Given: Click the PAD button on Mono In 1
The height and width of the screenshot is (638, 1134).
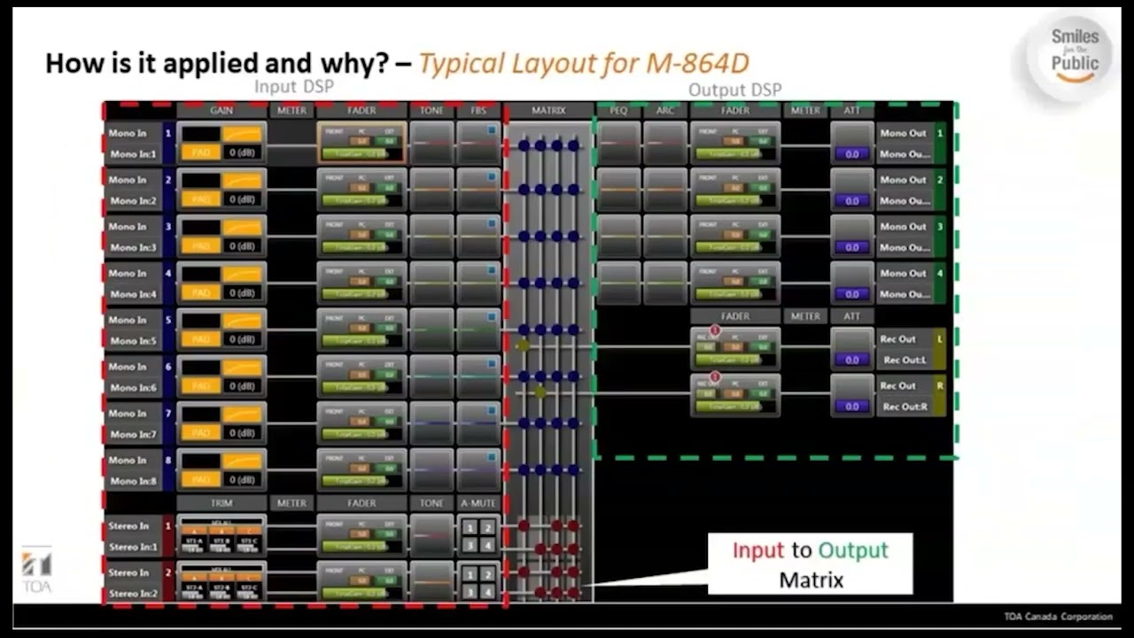Looking at the screenshot, I should pos(201,153).
